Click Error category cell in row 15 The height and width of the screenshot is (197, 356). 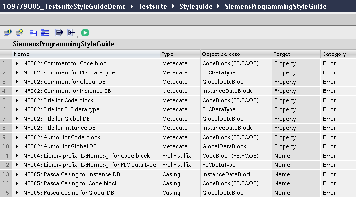click(x=338, y=193)
